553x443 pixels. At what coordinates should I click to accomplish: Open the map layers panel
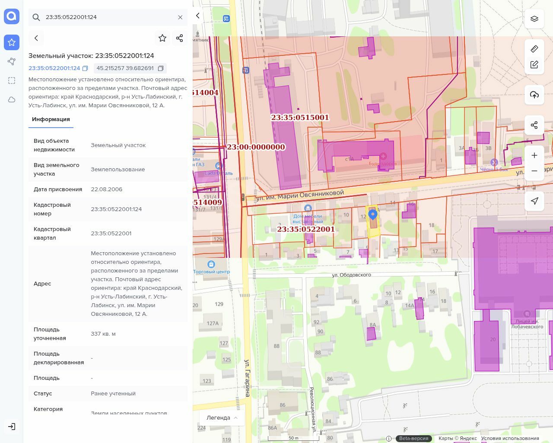tap(534, 19)
